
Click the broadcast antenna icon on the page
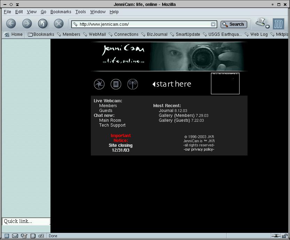(x=133, y=84)
